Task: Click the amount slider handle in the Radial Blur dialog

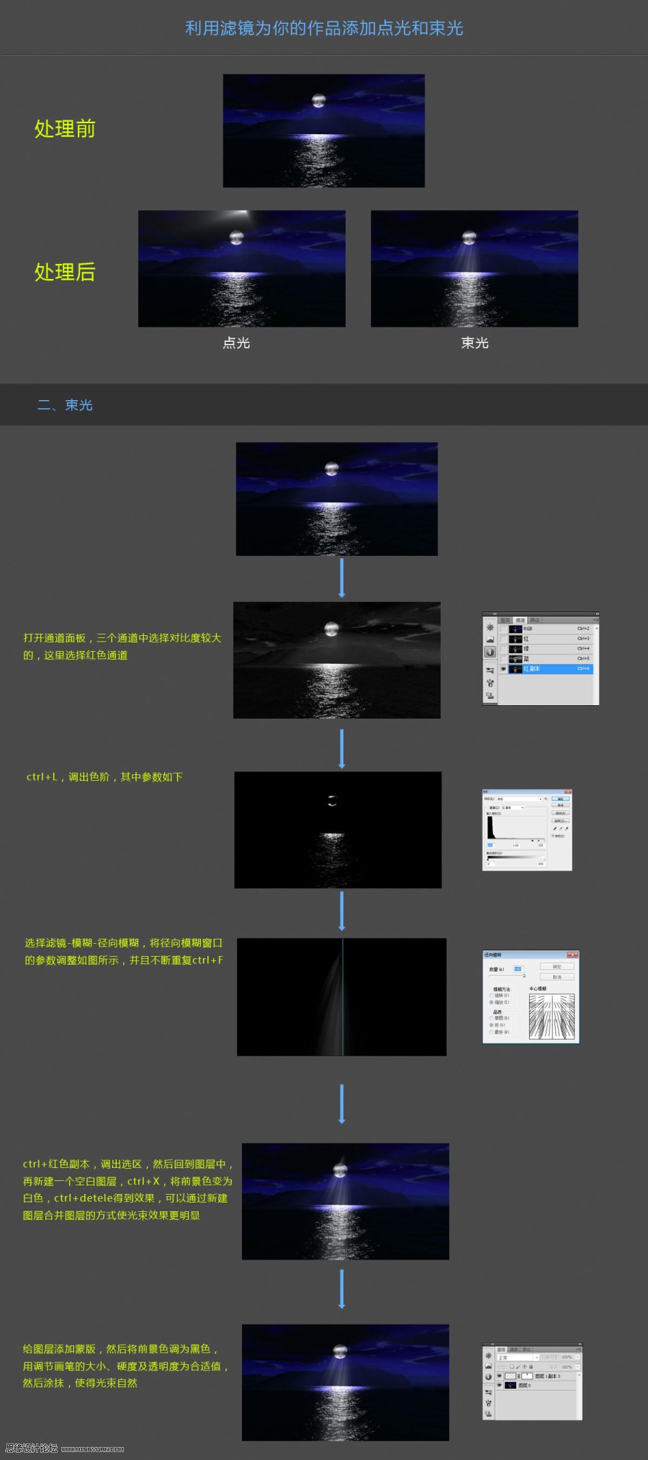Action: 524,975
